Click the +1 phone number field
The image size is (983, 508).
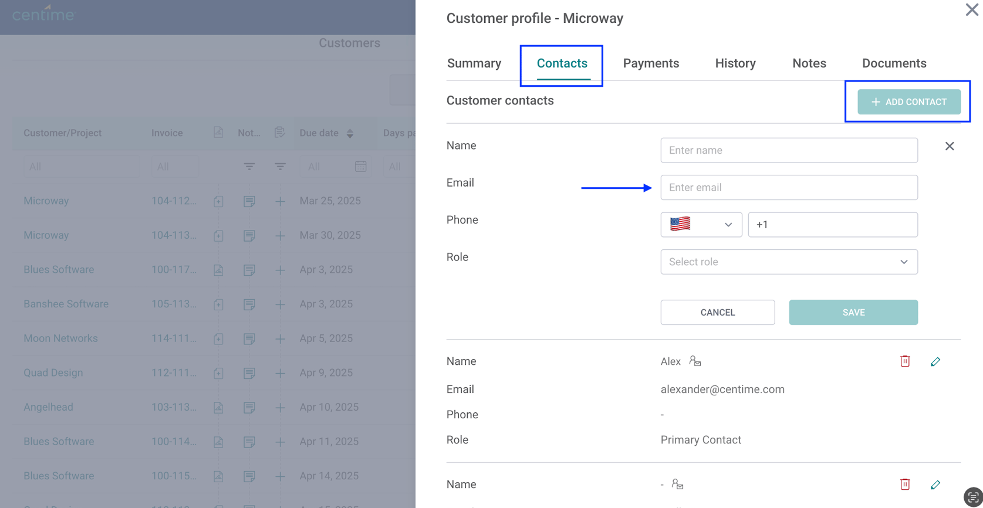click(x=833, y=225)
